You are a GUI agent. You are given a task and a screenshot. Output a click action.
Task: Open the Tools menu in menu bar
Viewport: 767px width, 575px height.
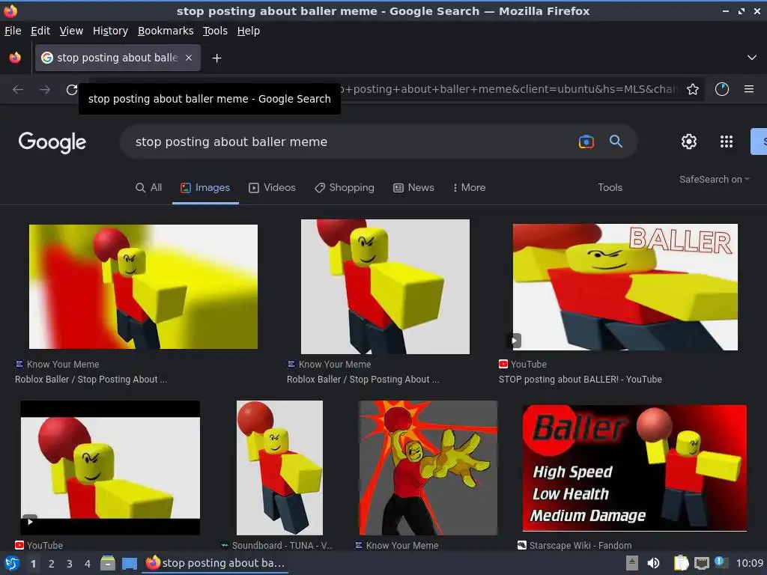pos(215,31)
